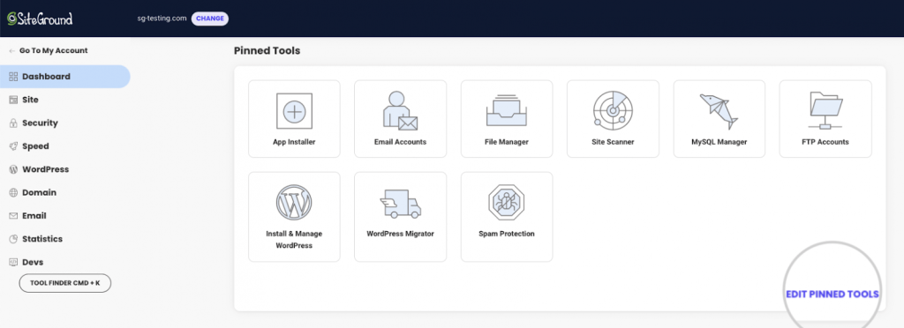Click the Spam Protection label
Image resolution: width=904 pixels, height=328 pixels.
click(506, 234)
